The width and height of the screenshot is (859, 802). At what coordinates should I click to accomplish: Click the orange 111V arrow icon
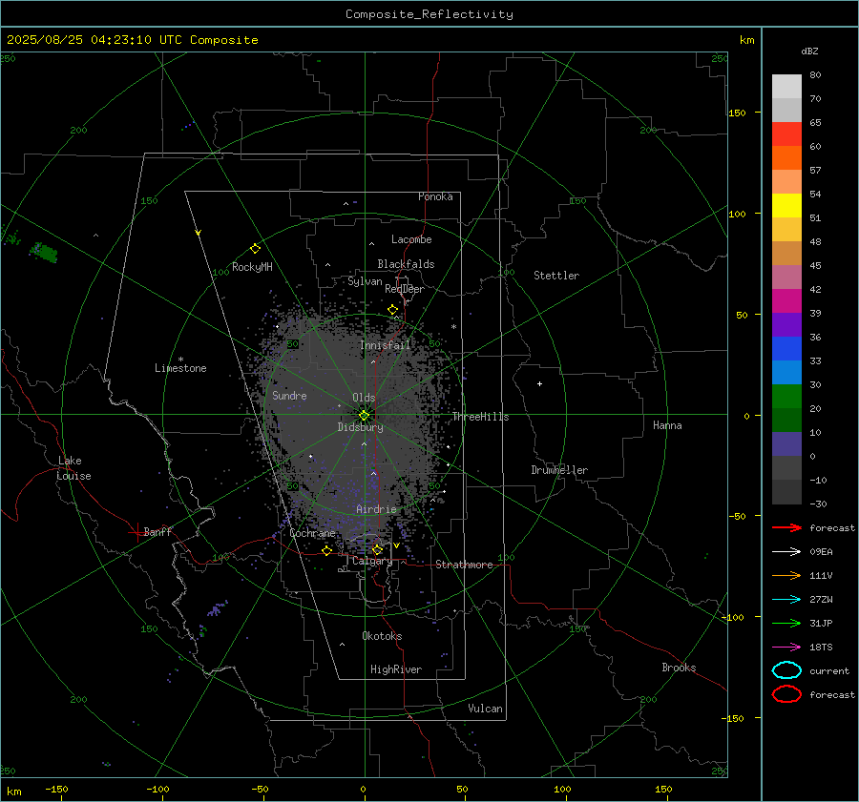786,575
